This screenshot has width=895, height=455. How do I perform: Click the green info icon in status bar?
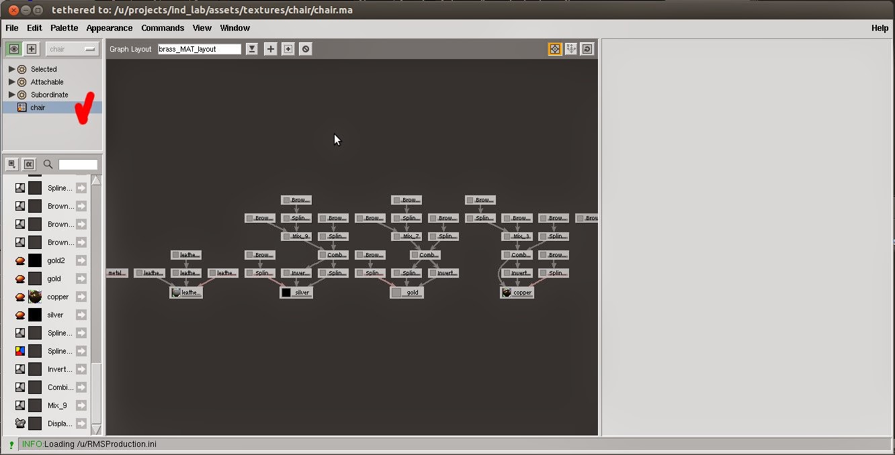coord(11,444)
